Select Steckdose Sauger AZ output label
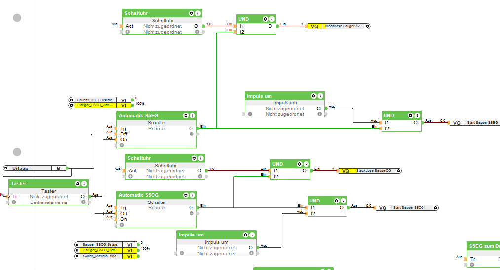Screen dimensions: 500x270 click(343, 26)
